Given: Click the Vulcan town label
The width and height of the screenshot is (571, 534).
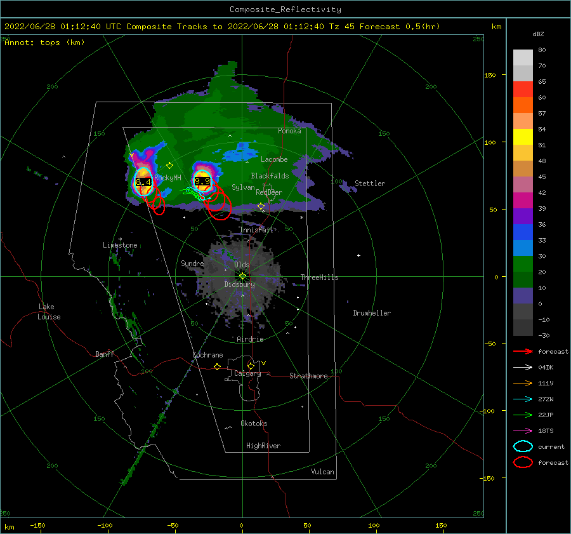Looking at the screenshot, I should (323, 472).
